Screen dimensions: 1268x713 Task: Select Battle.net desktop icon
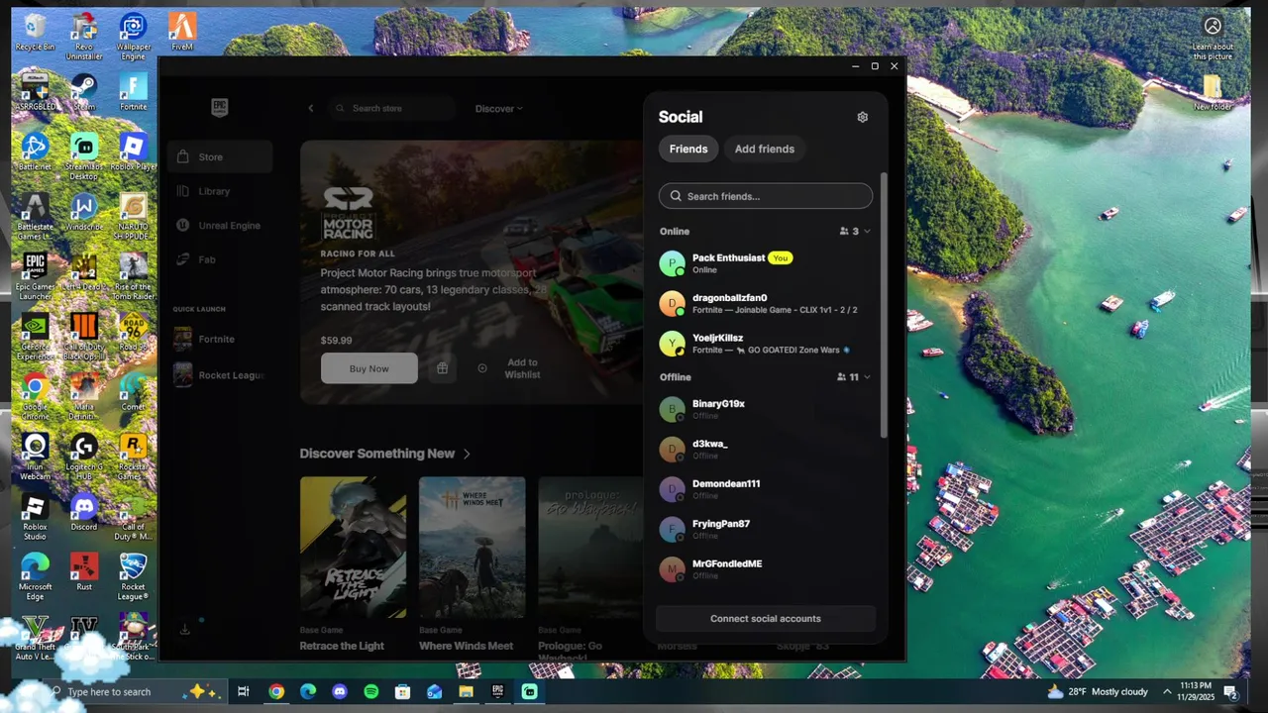coord(35,153)
